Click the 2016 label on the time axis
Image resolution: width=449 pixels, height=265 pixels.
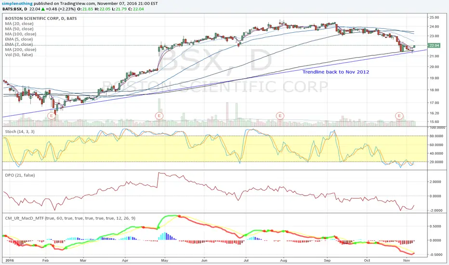click(x=10, y=260)
